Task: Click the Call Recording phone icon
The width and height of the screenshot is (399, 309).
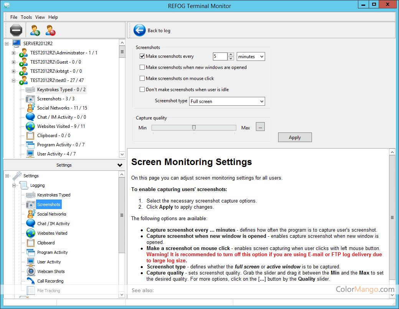Action: (31, 281)
